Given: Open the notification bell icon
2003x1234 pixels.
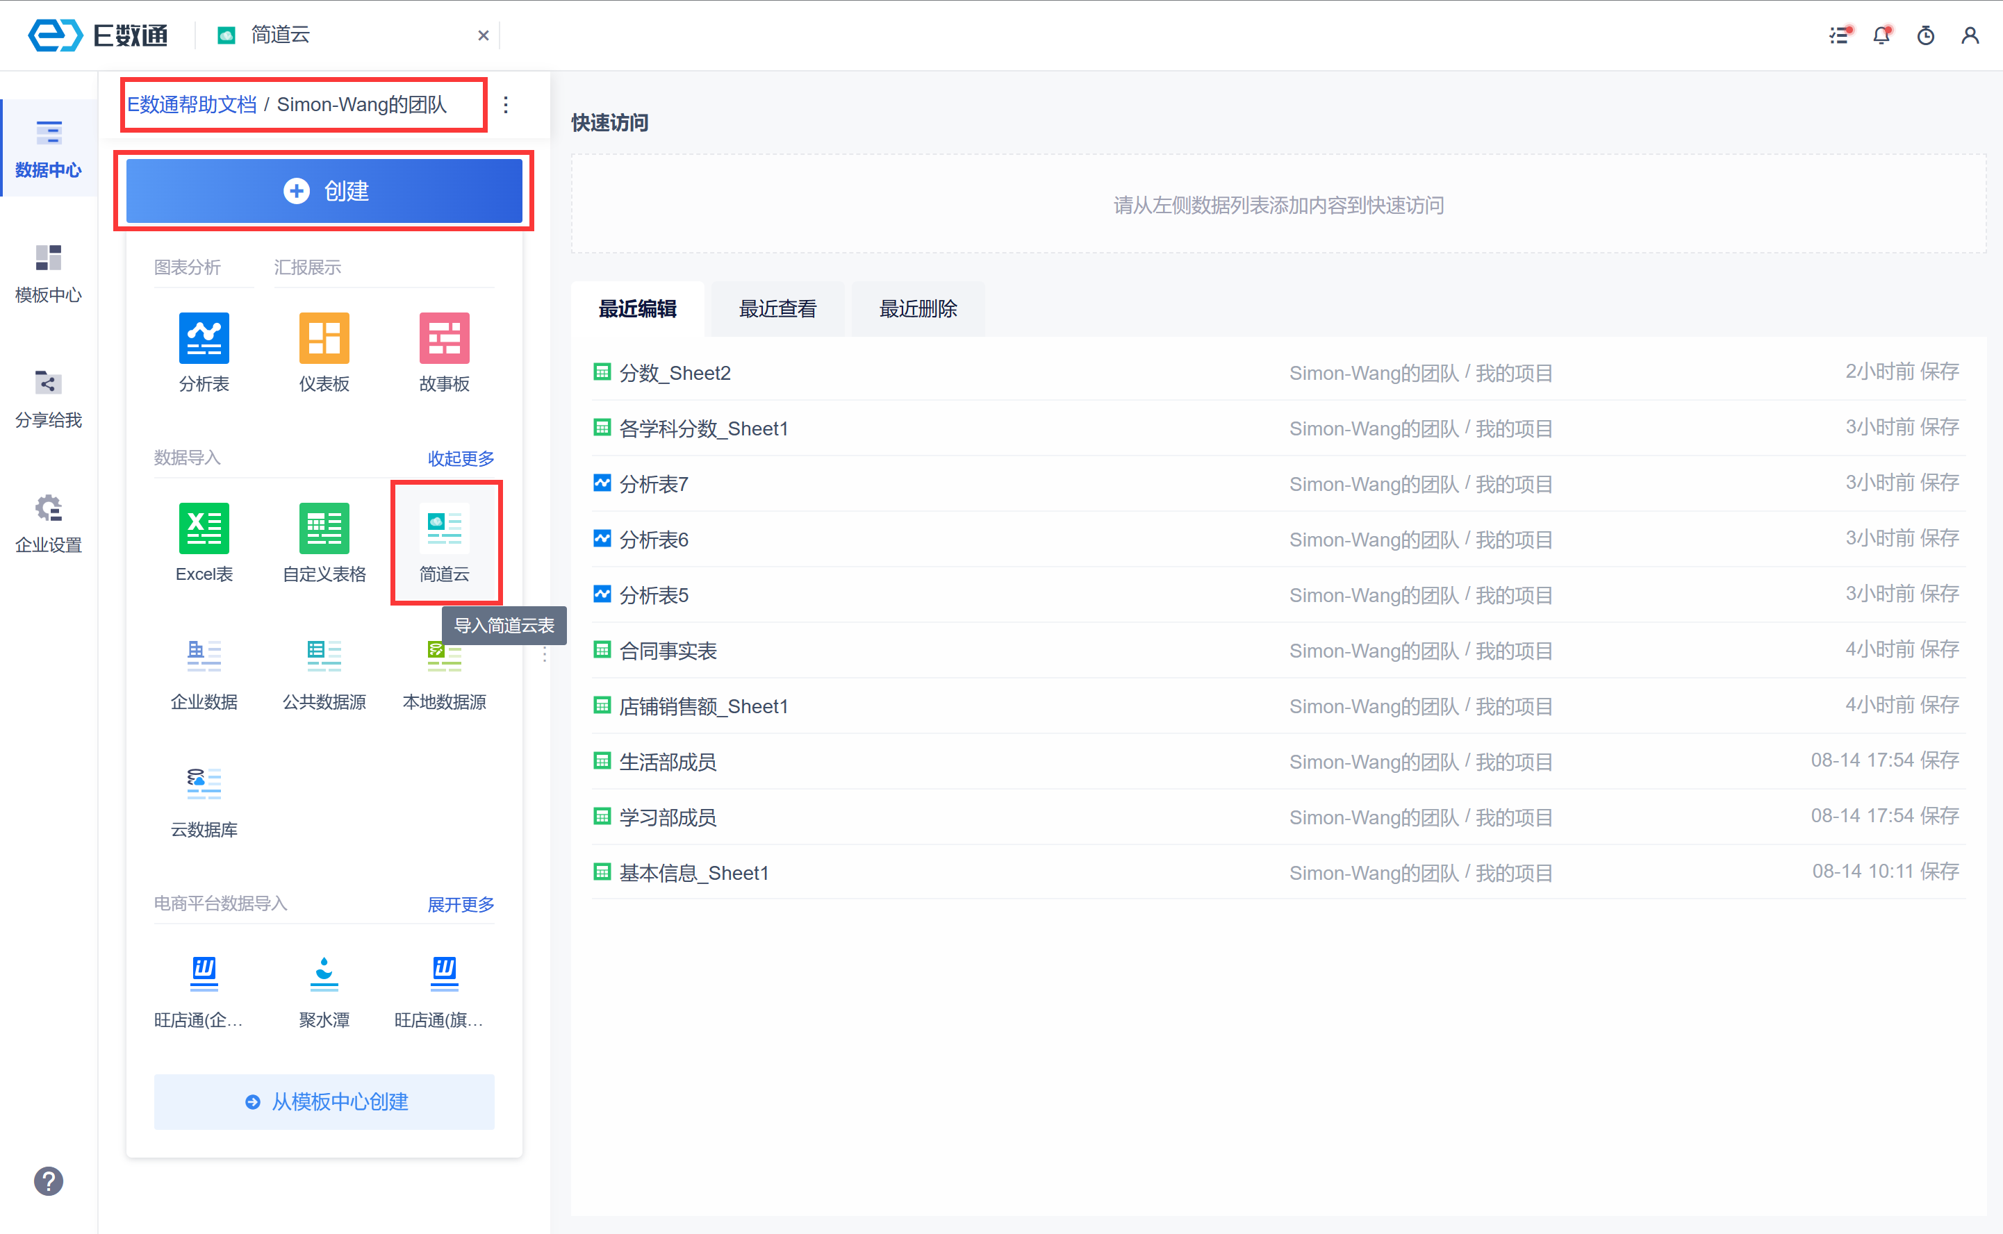Looking at the screenshot, I should [x=1881, y=35].
